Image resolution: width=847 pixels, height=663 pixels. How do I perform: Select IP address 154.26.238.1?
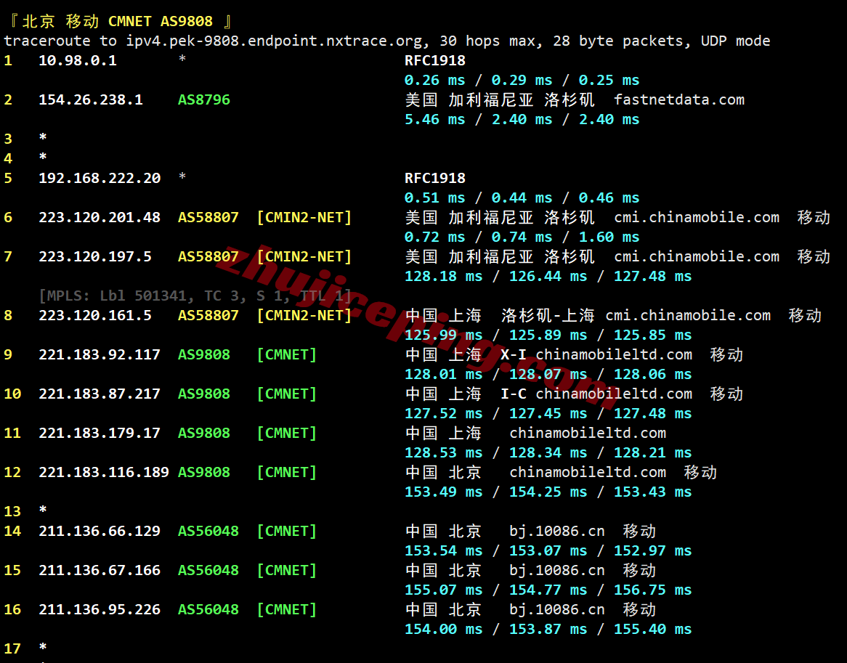click(x=91, y=100)
